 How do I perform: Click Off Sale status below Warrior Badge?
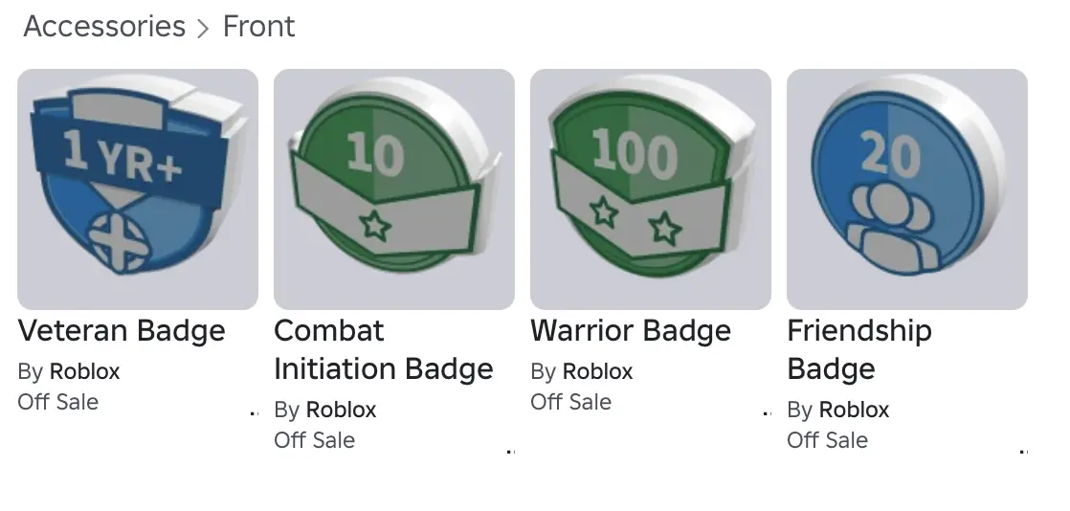pos(571,402)
